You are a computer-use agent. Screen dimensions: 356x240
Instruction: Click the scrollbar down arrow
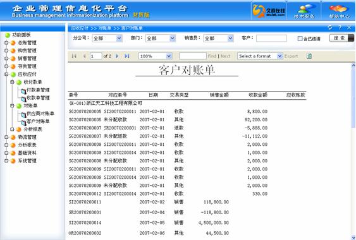coord(353,237)
